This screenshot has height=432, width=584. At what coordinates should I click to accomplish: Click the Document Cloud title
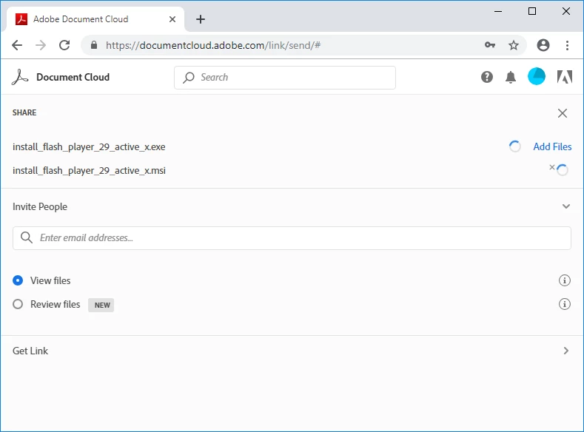pyautogui.click(x=73, y=77)
